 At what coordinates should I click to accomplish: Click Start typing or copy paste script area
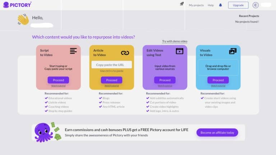[58, 67]
